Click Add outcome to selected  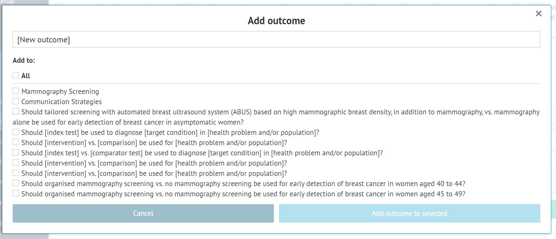pos(409,213)
